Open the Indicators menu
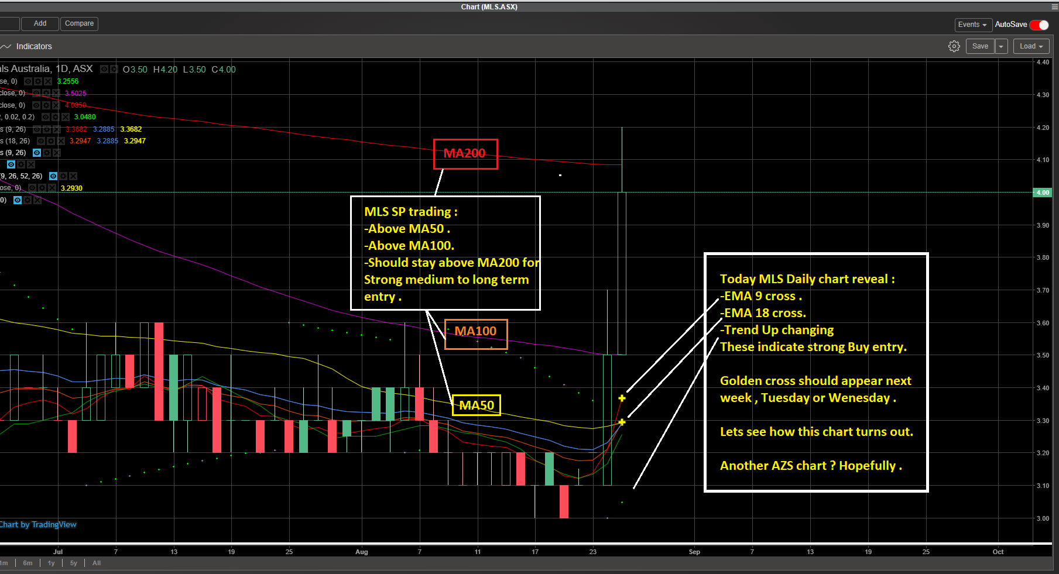The image size is (1059, 574). click(27, 46)
